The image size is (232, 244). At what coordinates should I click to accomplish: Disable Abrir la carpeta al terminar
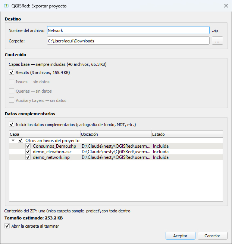tap(7, 226)
